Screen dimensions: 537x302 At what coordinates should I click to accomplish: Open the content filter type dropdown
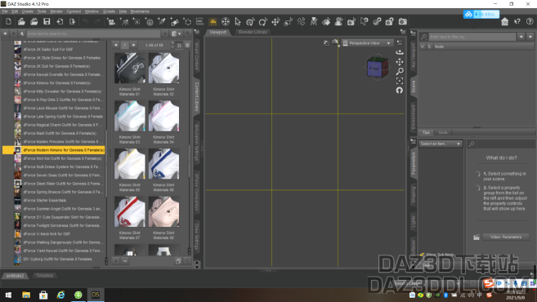tap(176, 33)
